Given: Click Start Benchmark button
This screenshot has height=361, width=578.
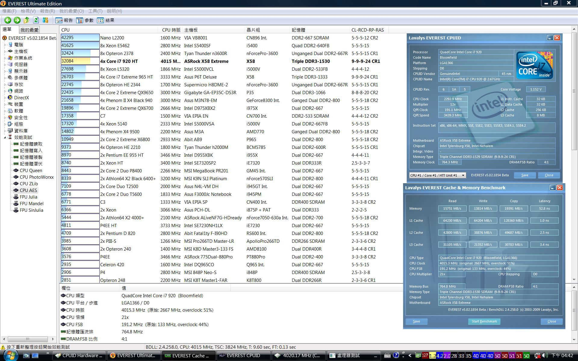Looking at the screenshot, I should (484, 321).
